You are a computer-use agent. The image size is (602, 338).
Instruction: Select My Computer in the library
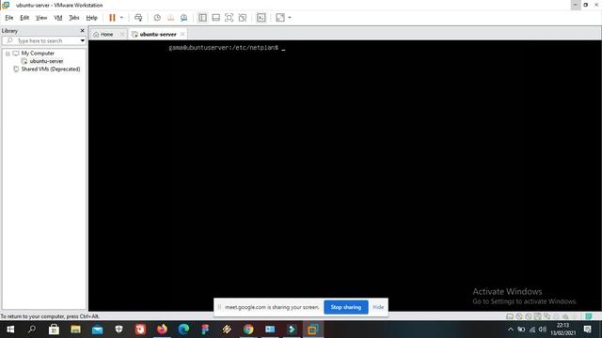click(38, 54)
